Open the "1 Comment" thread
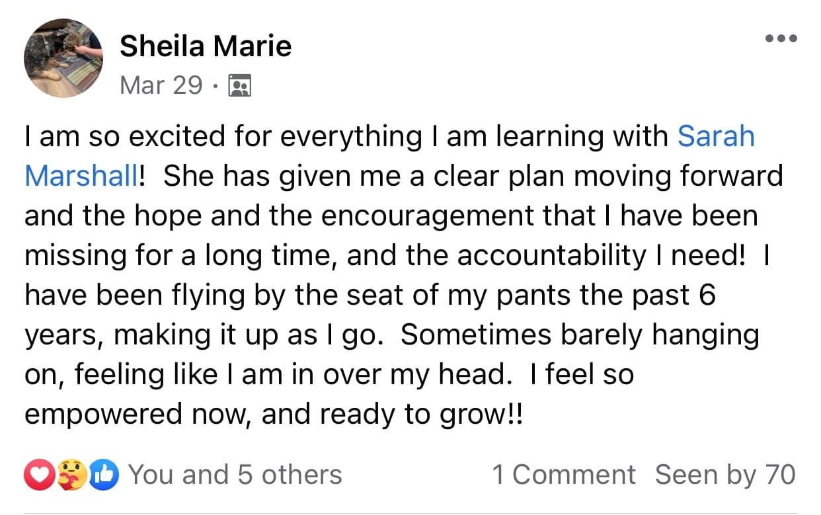Viewport: 821px width, 515px height. (x=563, y=475)
